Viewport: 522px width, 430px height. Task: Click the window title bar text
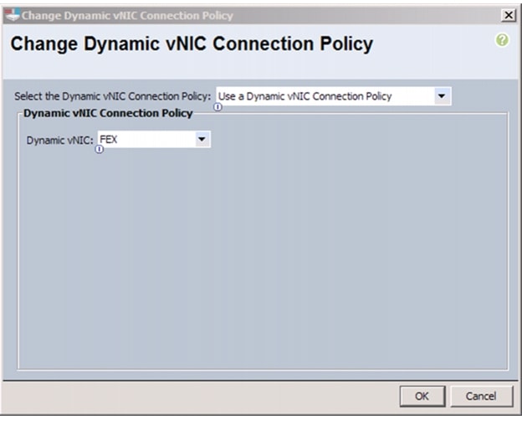point(127,15)
